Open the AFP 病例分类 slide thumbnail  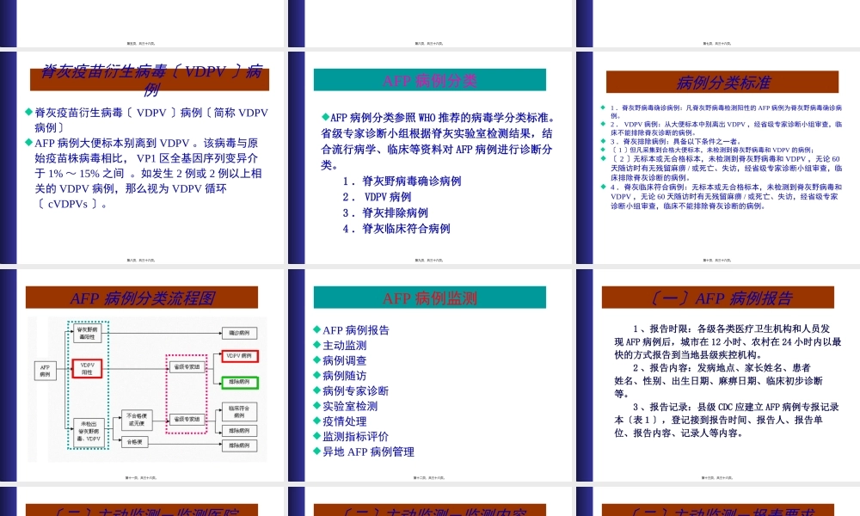[430, 157]
